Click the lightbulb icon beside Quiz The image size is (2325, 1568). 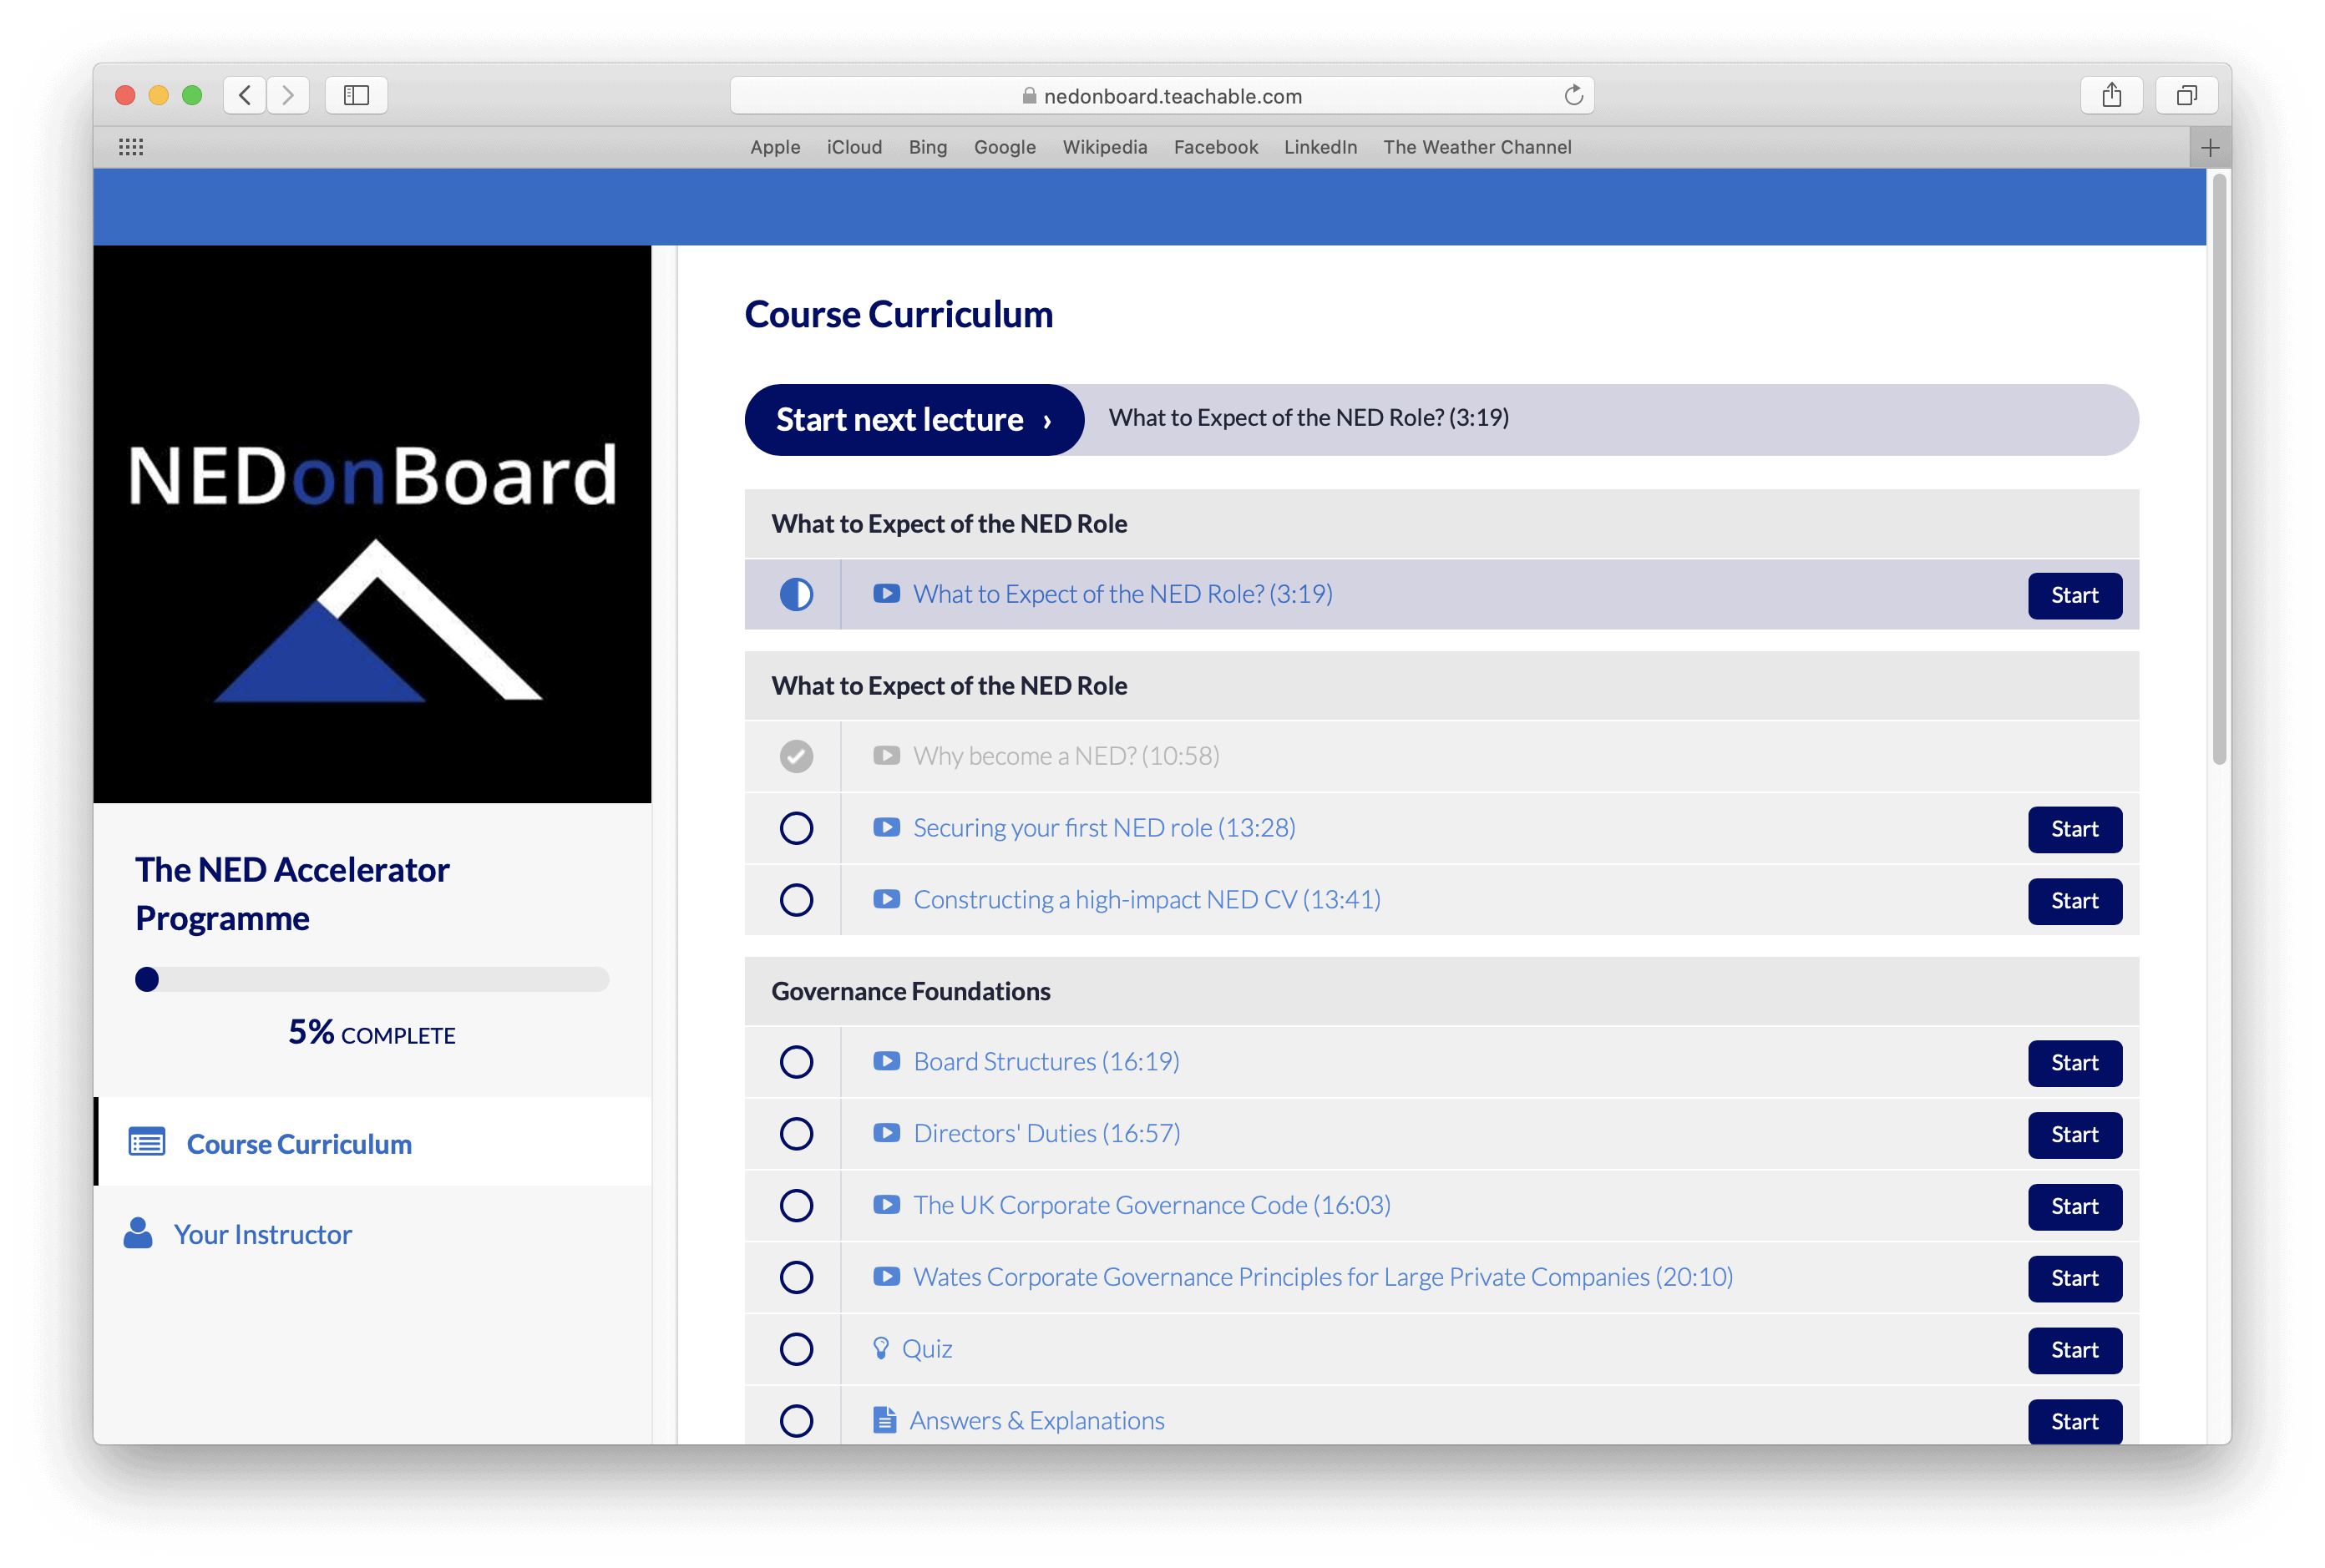coord(881,1348)
